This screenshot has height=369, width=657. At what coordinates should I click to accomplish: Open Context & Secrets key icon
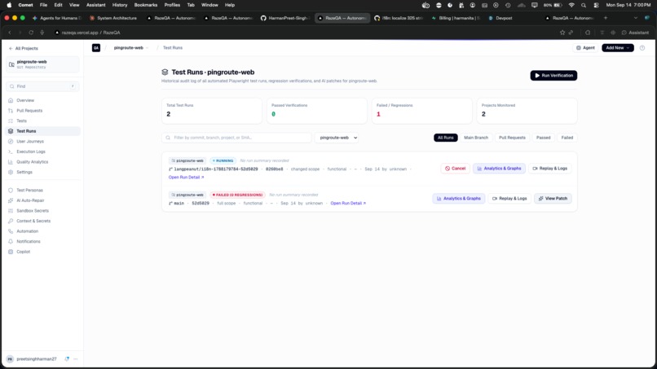tap(11, 221)
